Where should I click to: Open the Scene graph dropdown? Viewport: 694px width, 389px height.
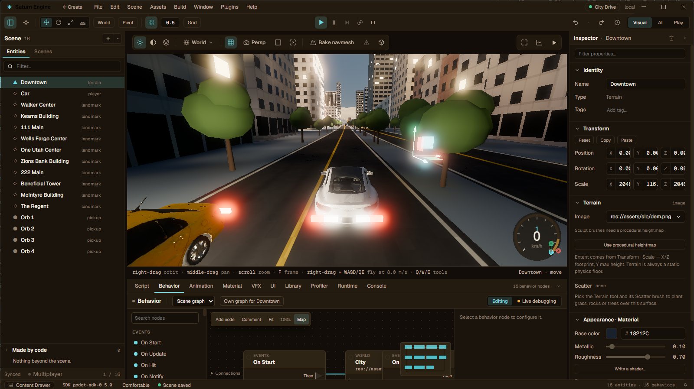click(193, 301)
